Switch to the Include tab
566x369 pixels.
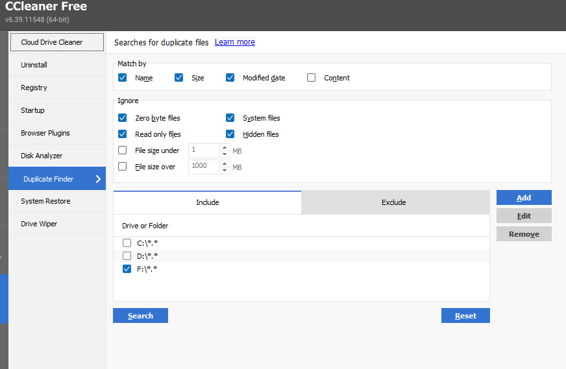(207, 202)
